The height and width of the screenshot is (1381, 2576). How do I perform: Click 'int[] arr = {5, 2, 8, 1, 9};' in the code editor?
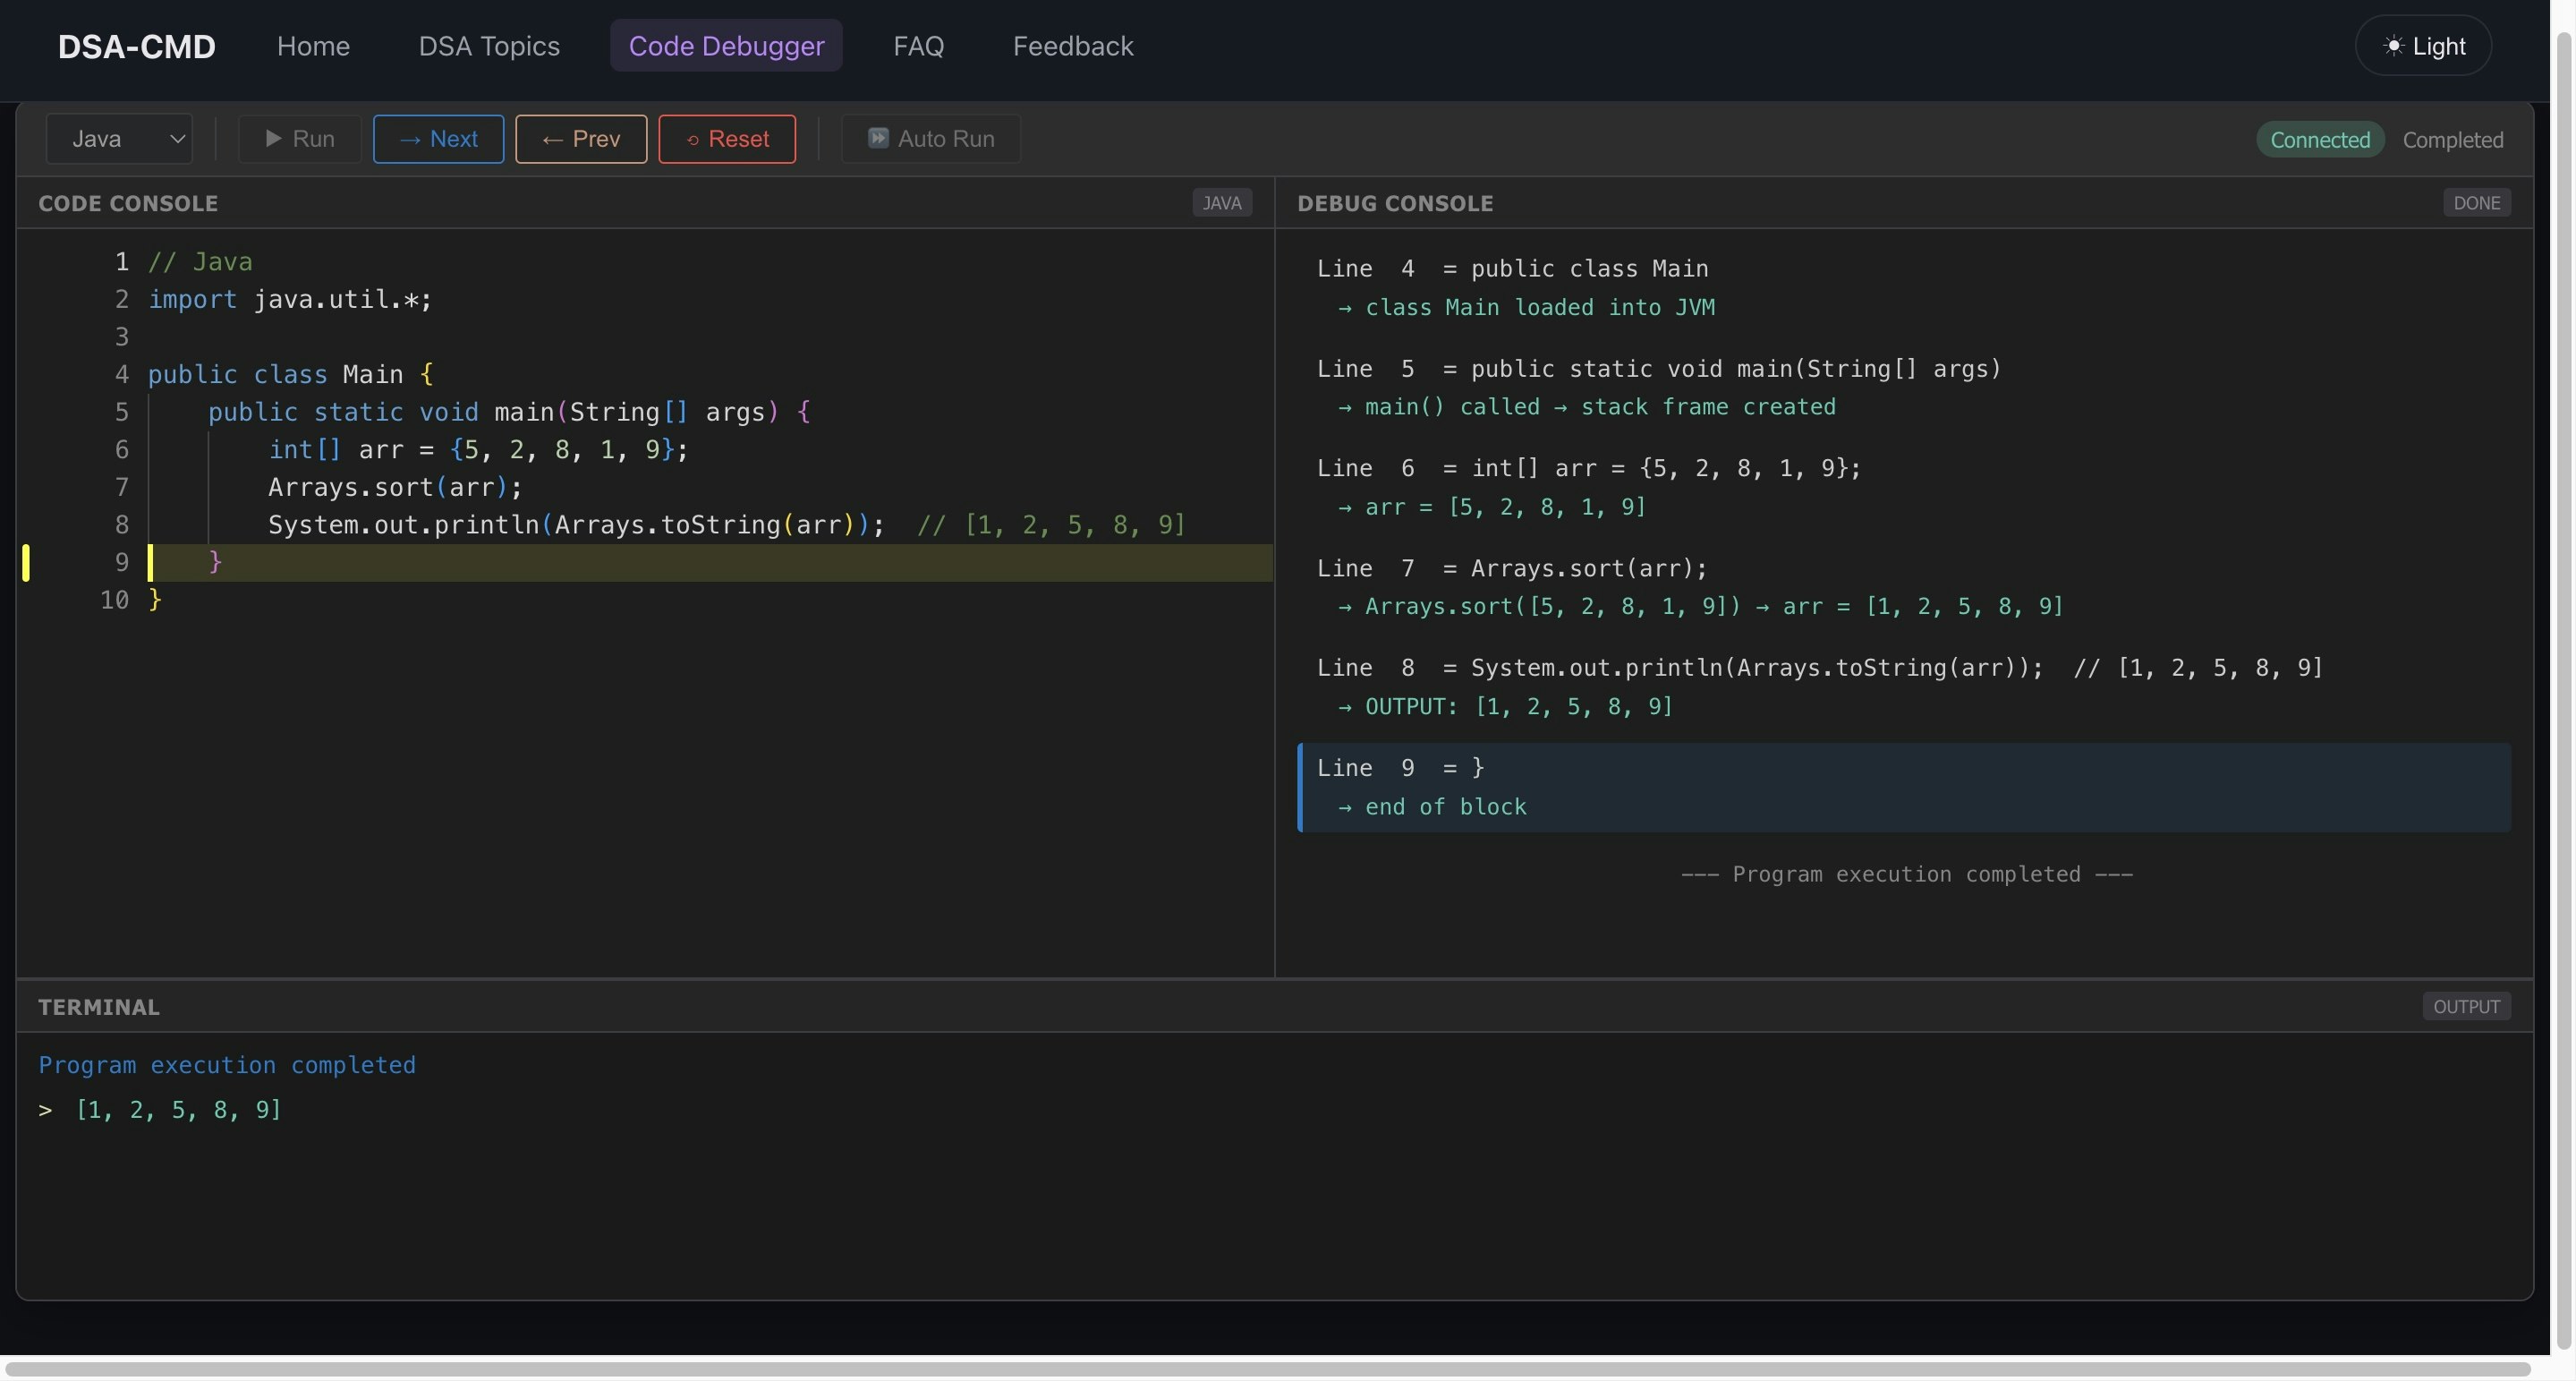(x=478, y=450)
